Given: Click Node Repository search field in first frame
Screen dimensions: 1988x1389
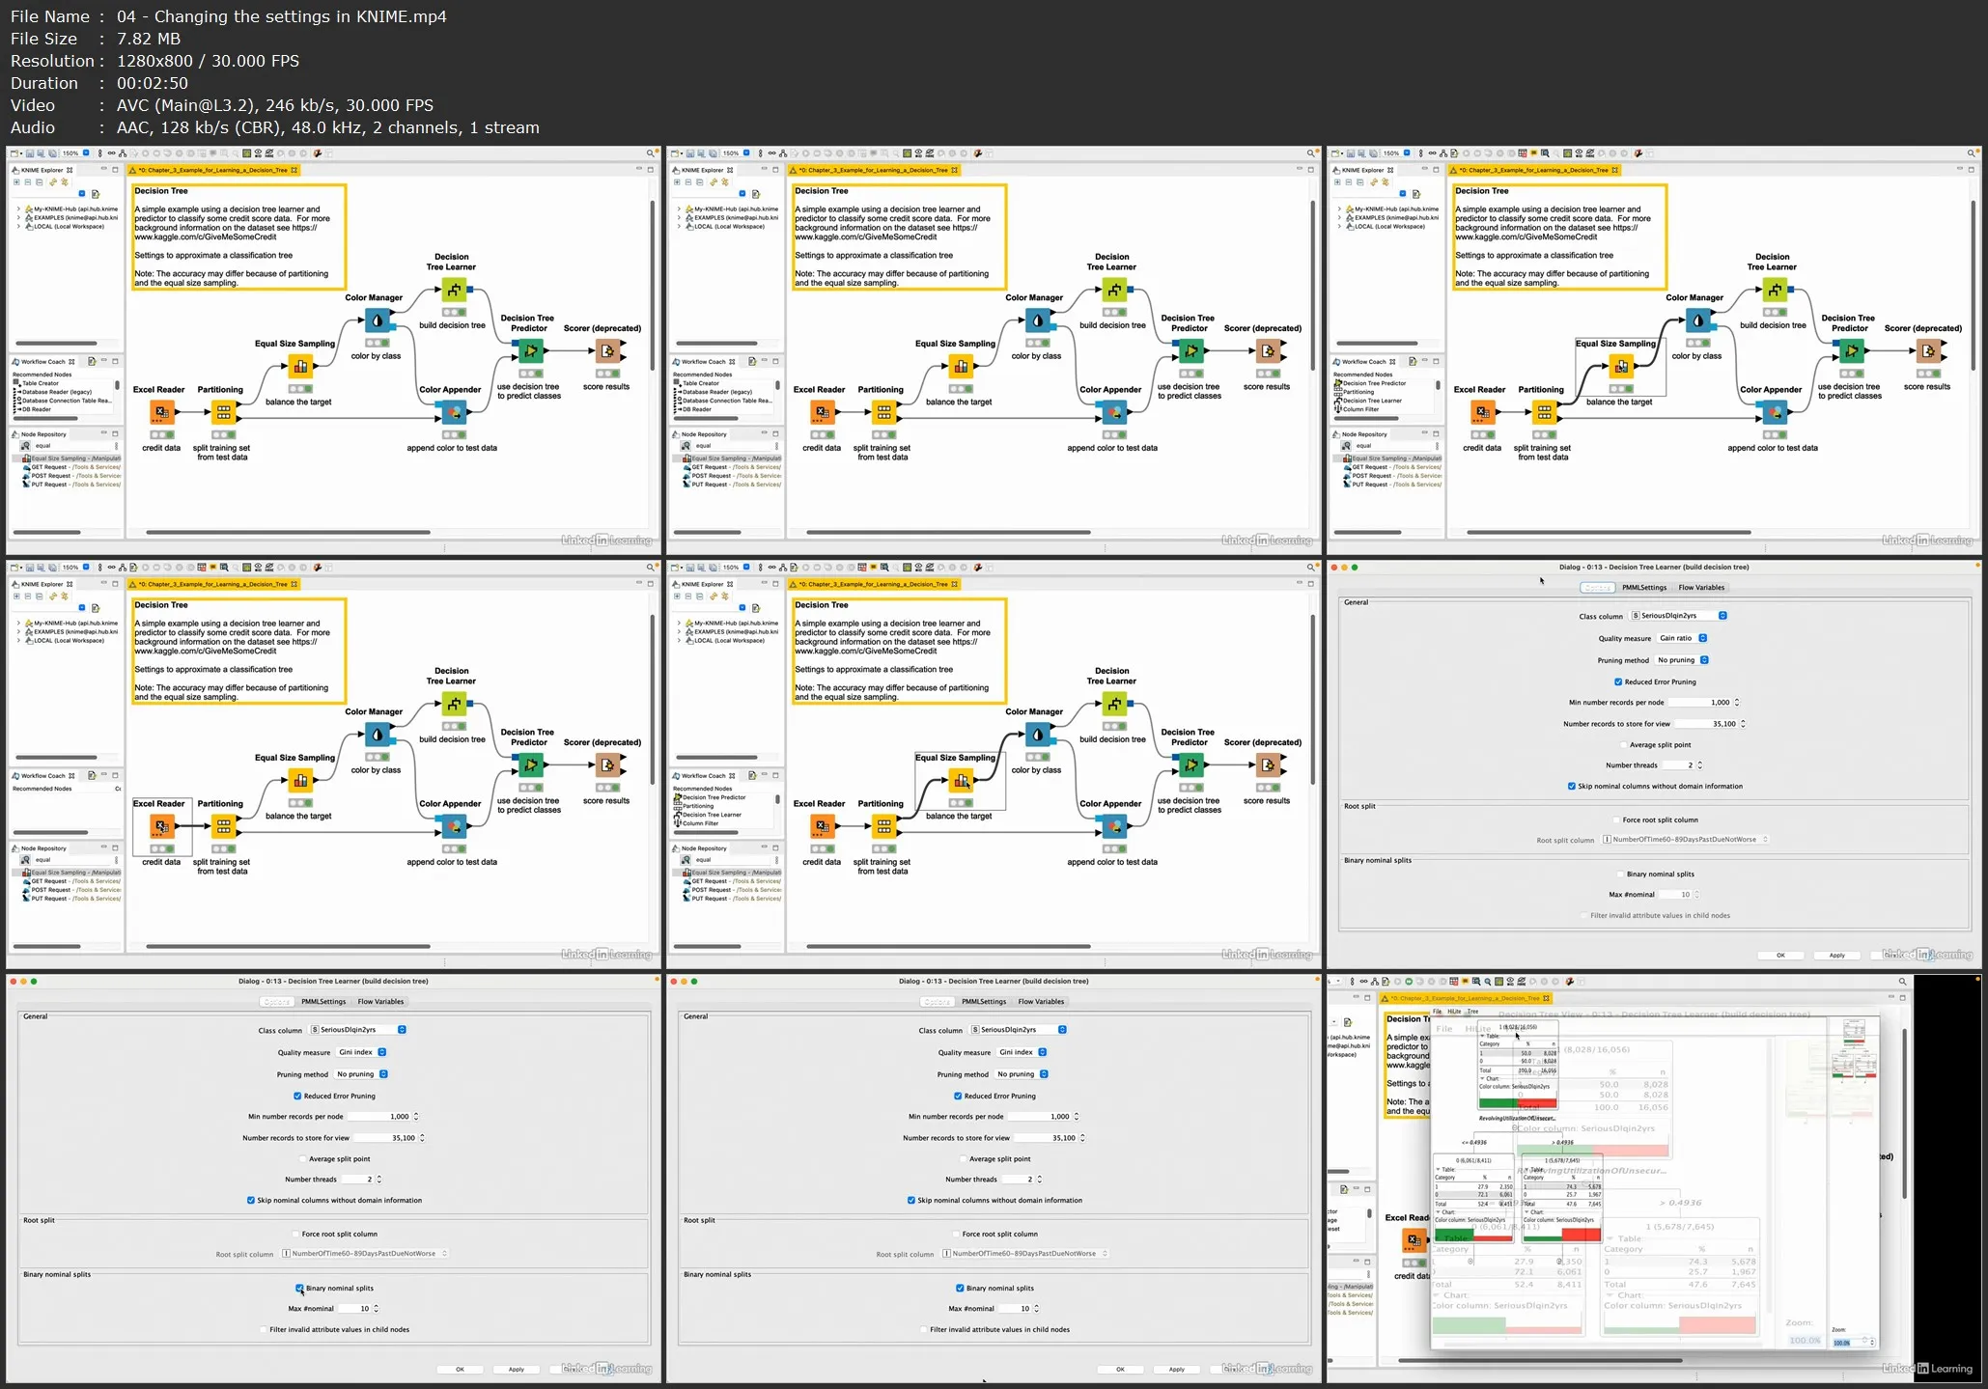Looking at the screenshot, I should pos(72,446).
